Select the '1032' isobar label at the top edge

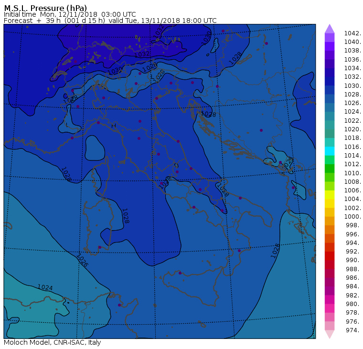[159, 32]
